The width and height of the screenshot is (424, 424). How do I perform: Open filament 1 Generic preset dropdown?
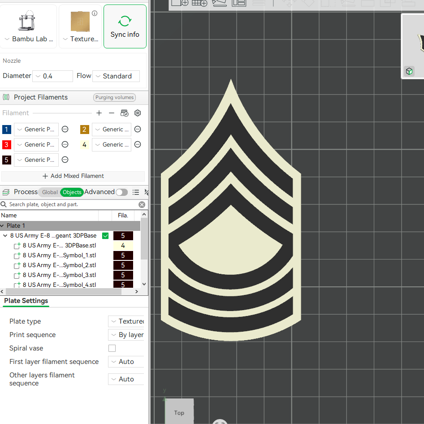(36, 129)
